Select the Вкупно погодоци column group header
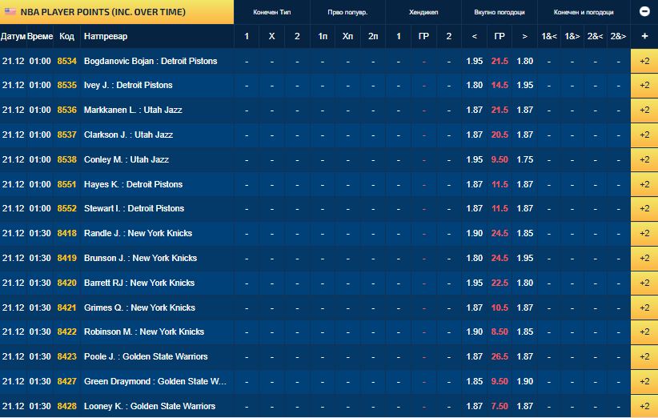658x418 pixels. (500, 12)
